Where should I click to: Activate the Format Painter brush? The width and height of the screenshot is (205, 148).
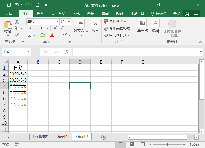coord(17,35)
